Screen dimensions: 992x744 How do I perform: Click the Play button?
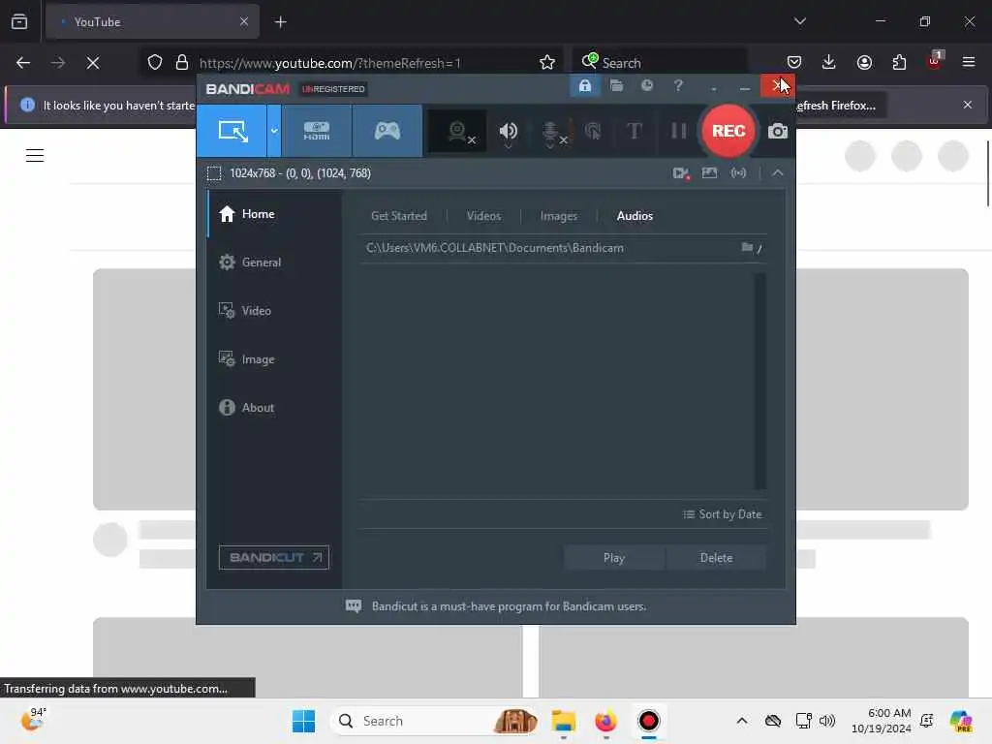613,557
